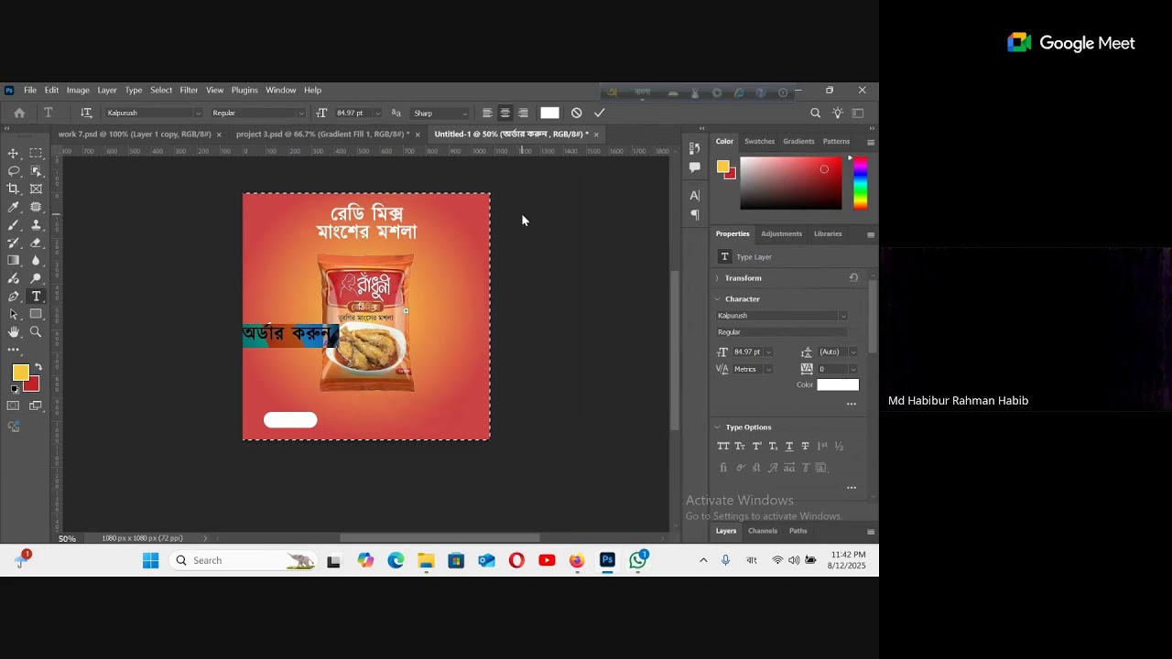Open the Filter menu
The width and height of the screenshot is (1172, 659).
pos(189,90)
